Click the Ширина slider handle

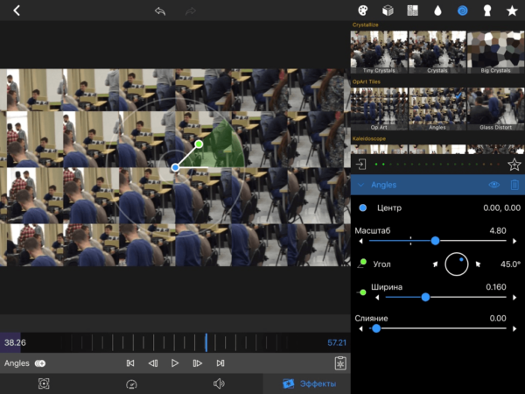click(425, 297)
